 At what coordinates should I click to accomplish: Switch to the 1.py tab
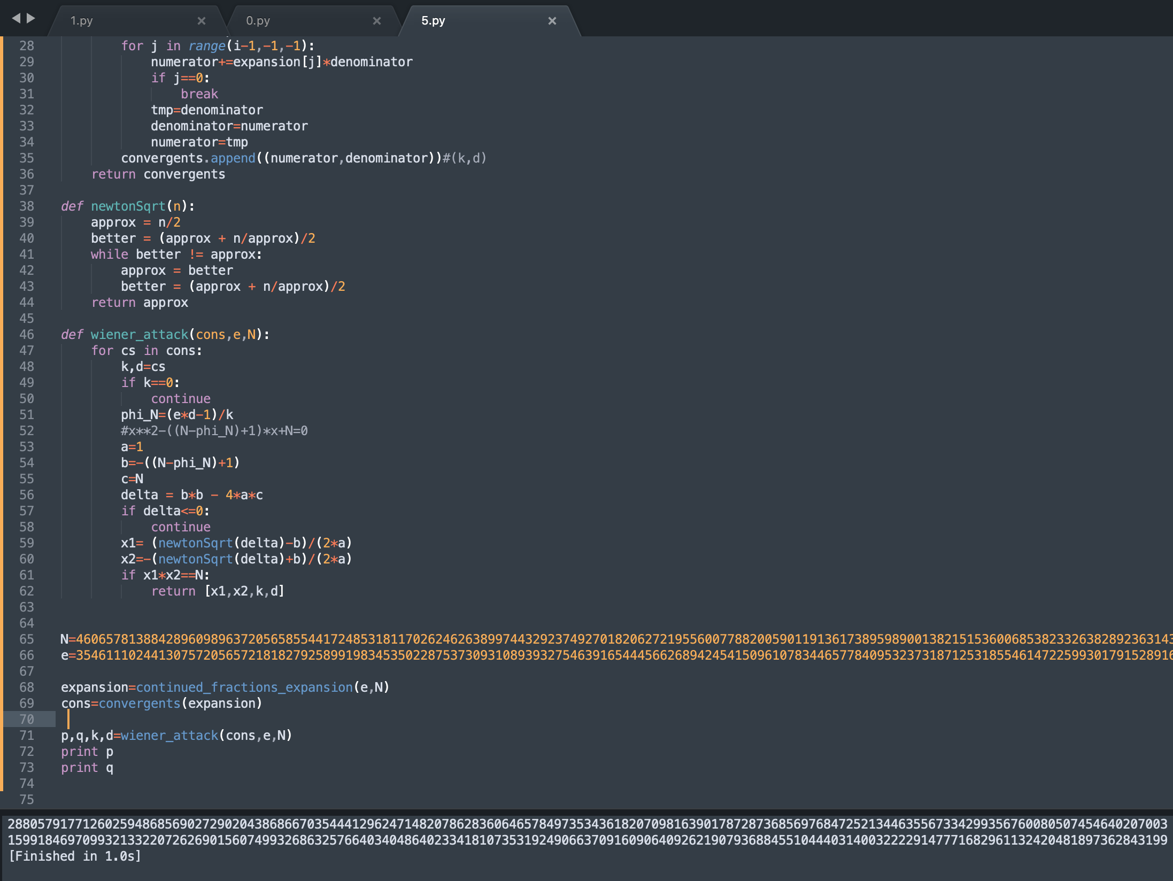(x=82, y=21)
